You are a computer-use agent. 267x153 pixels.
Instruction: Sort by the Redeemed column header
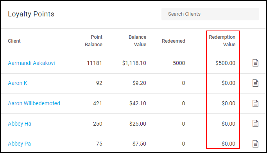173,41
